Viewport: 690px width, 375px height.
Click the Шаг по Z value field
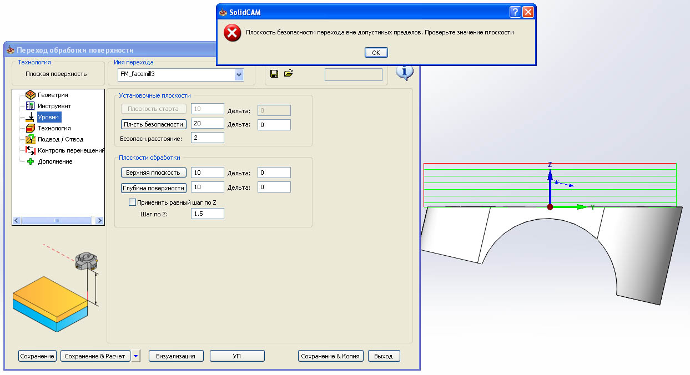point(208,214)
